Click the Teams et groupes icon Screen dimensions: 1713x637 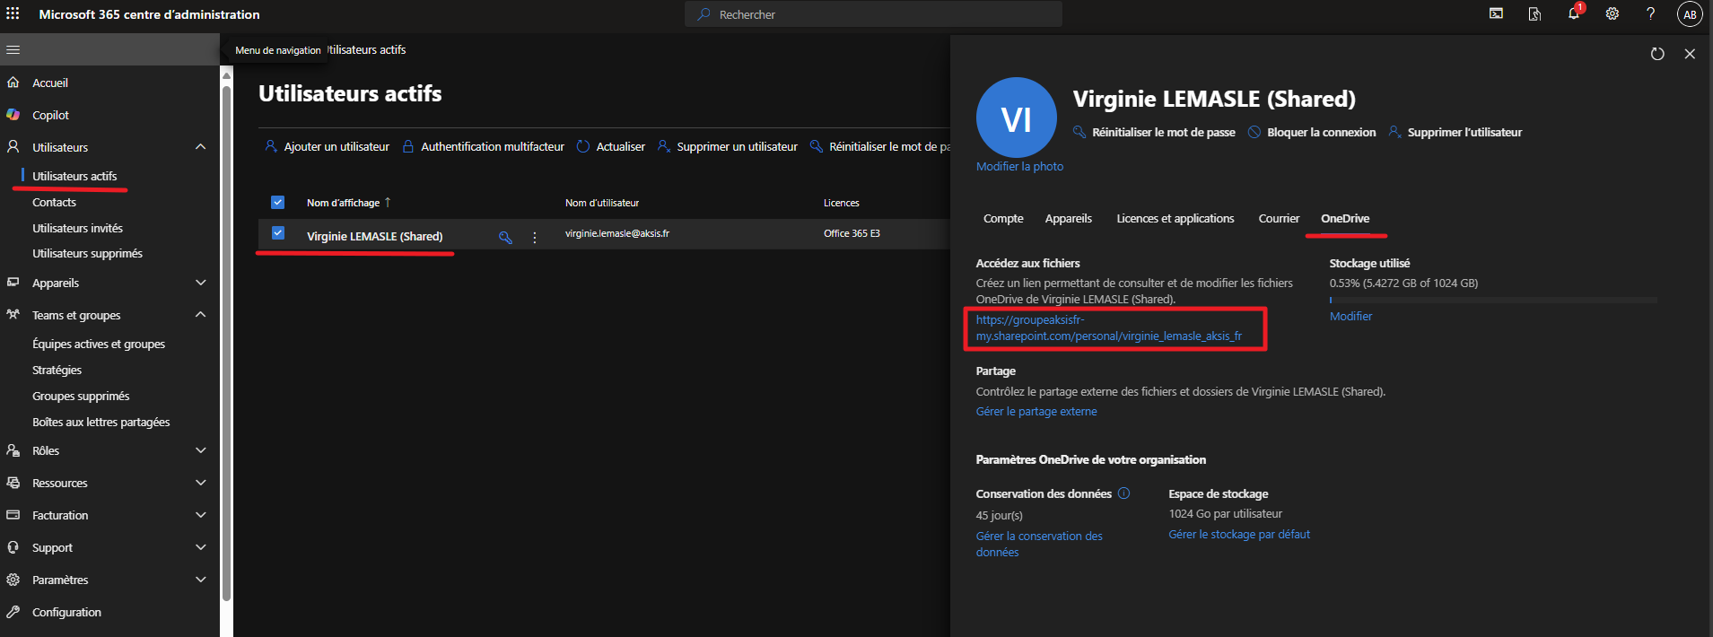[13, 315]
